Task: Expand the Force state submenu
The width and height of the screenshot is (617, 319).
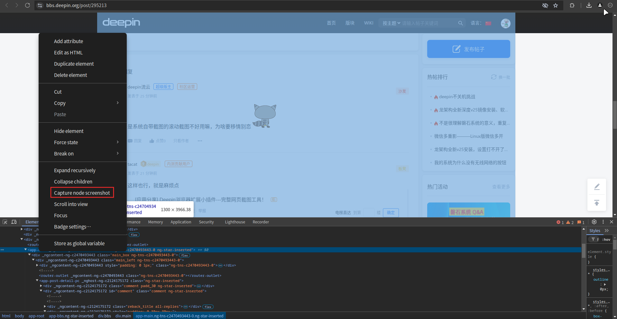Action: [118, 142]
